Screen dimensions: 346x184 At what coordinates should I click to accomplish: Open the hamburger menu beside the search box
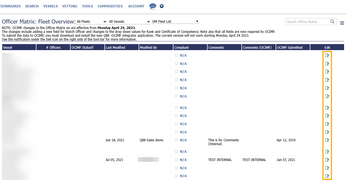tap(342, 23)
